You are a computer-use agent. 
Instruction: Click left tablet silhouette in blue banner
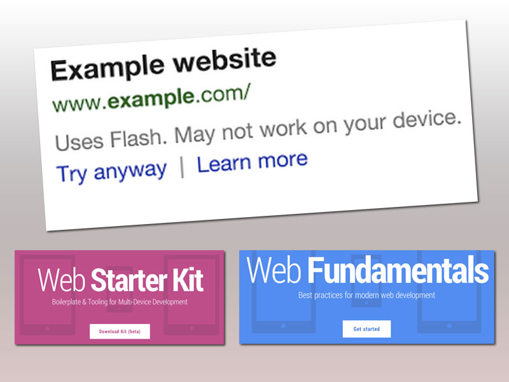283,292
